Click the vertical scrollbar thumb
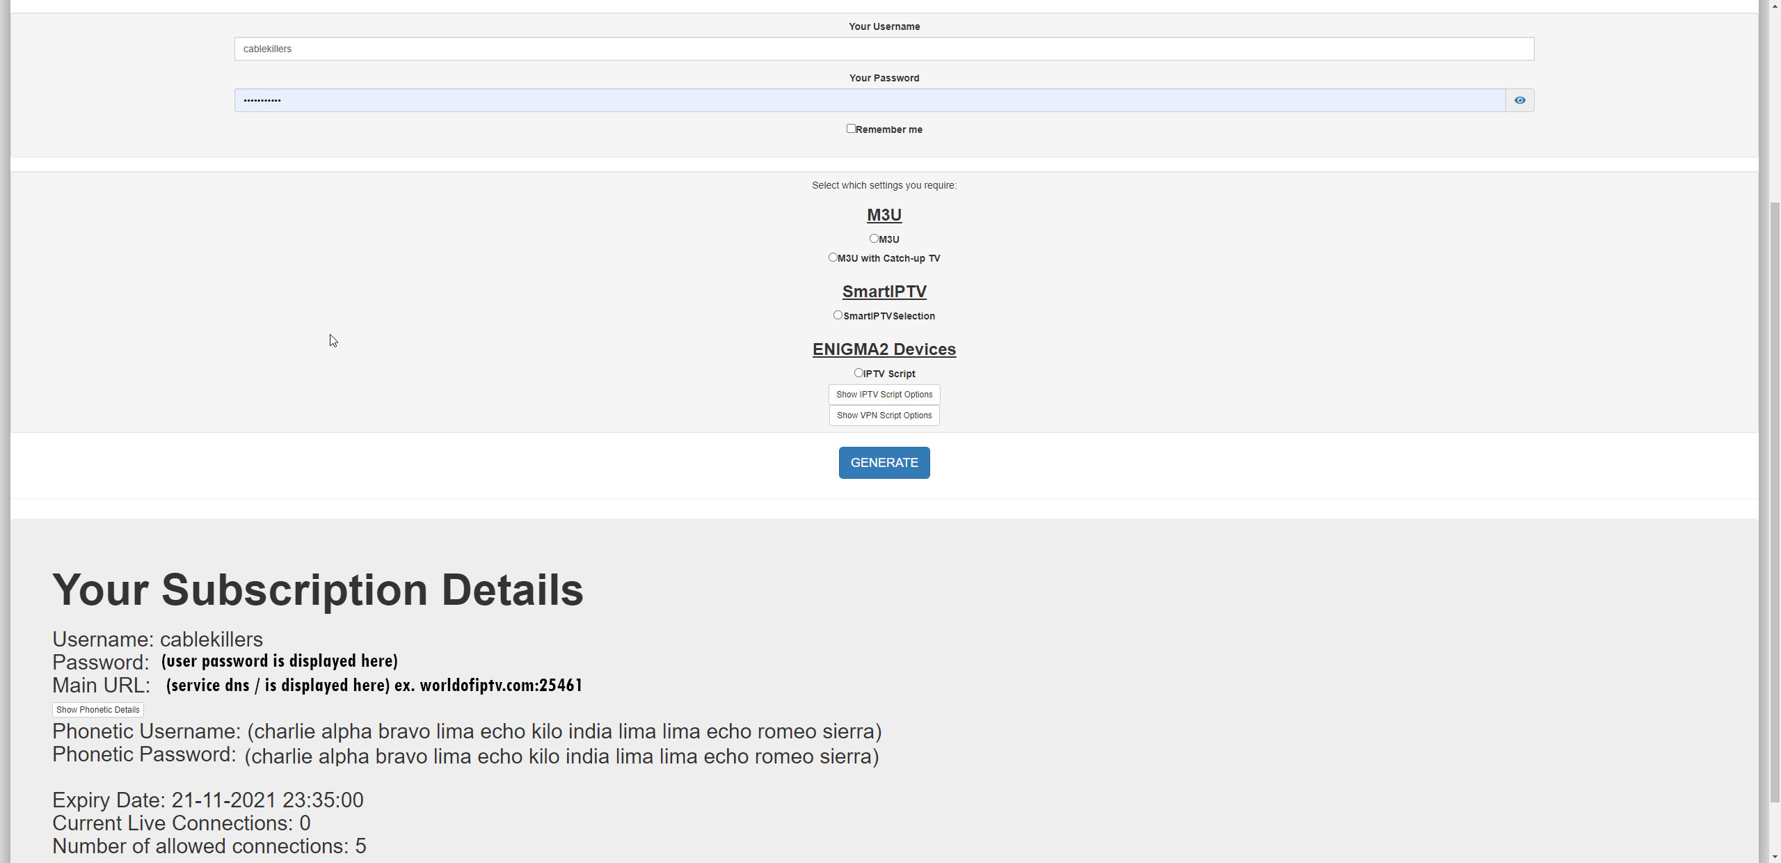 (x=1774, y=501)
